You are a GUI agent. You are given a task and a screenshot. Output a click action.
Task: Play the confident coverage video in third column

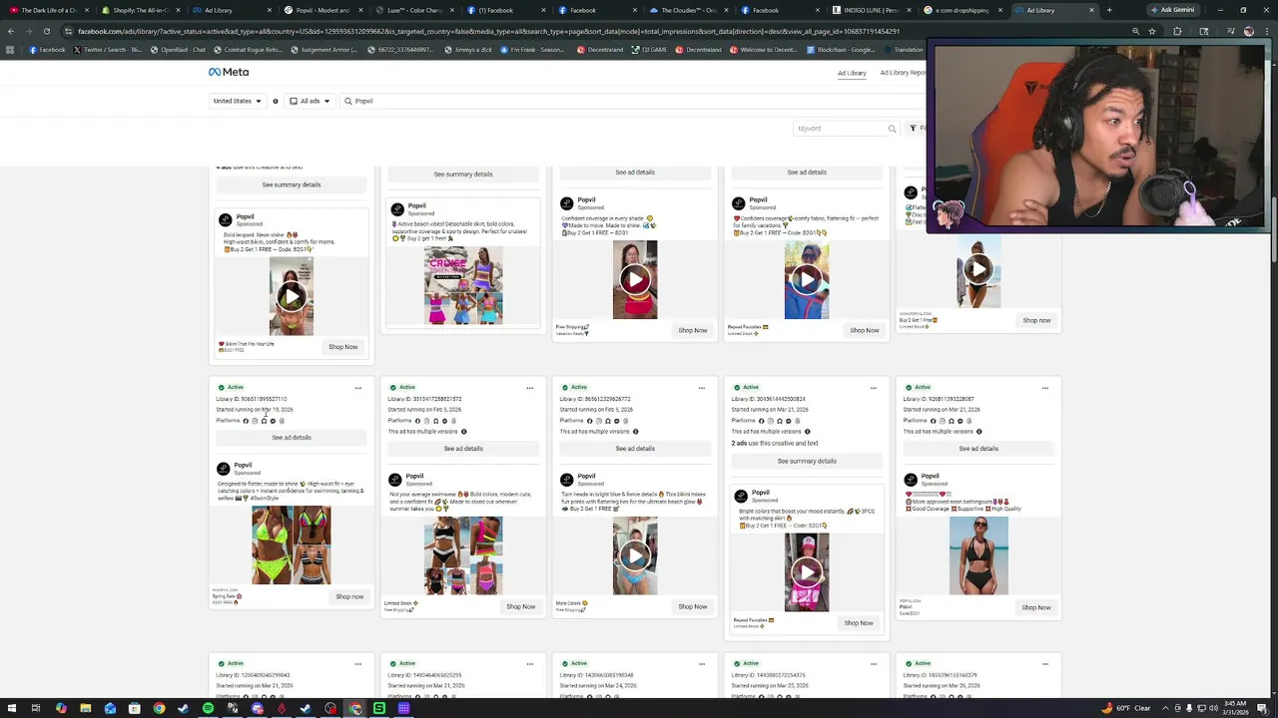635,280
